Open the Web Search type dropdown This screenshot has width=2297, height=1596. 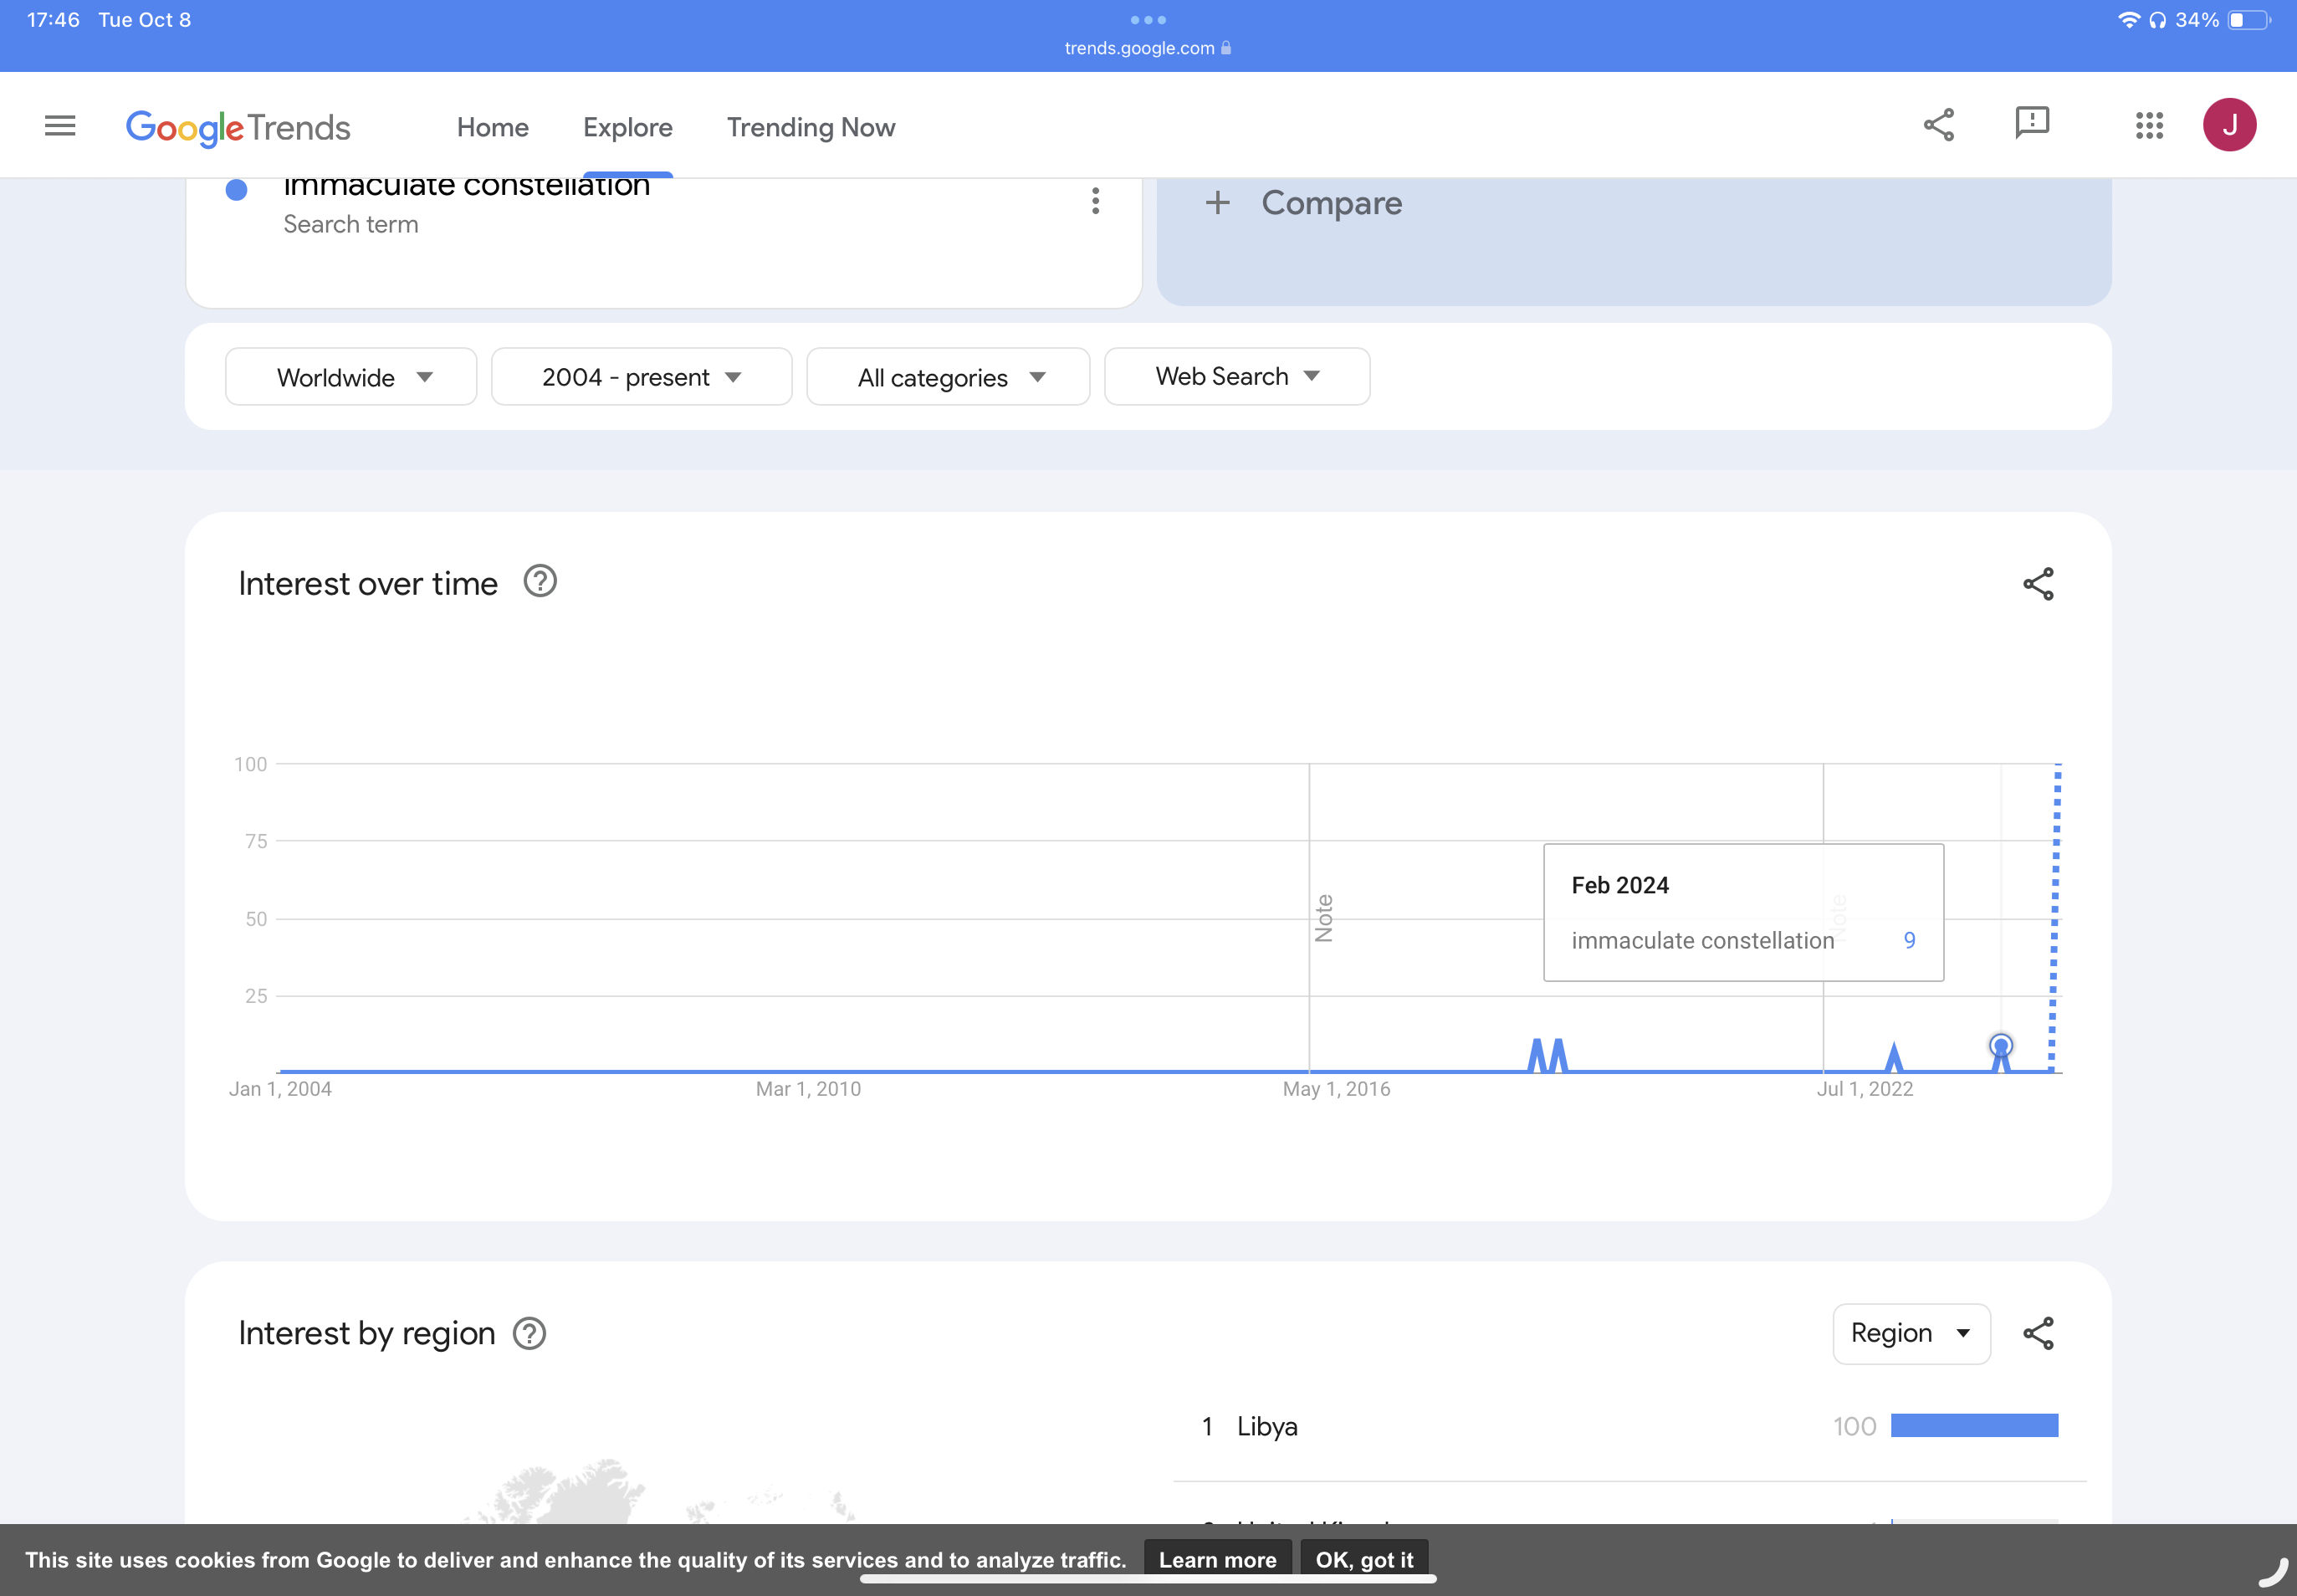(x=1236, y=376)
